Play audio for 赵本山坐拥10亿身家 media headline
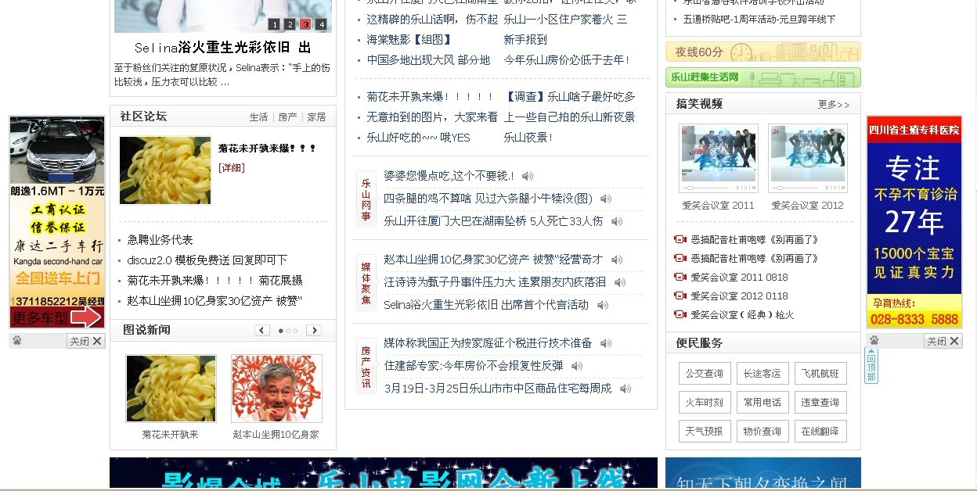The image size is (977, 491). point(616,260)
